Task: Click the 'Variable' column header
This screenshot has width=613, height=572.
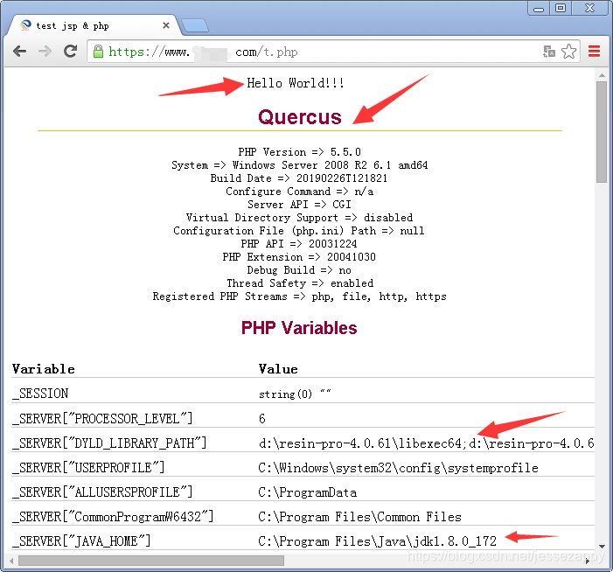Action: click(44, 369)
